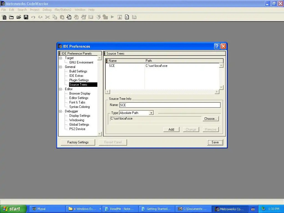This screenshot has width=284, height=213.
Task: Click the Copy pages toolbar icon
Action: tap(55, 17)
